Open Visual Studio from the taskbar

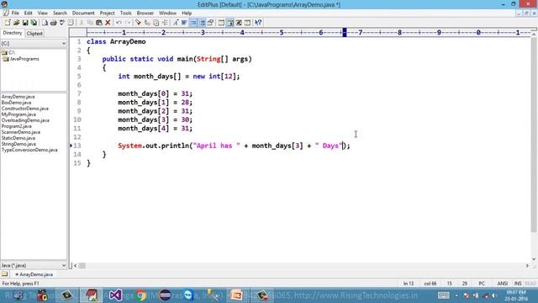point(116,295)
